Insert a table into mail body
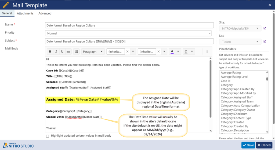 pyautogui.click(x=76, y=52)
